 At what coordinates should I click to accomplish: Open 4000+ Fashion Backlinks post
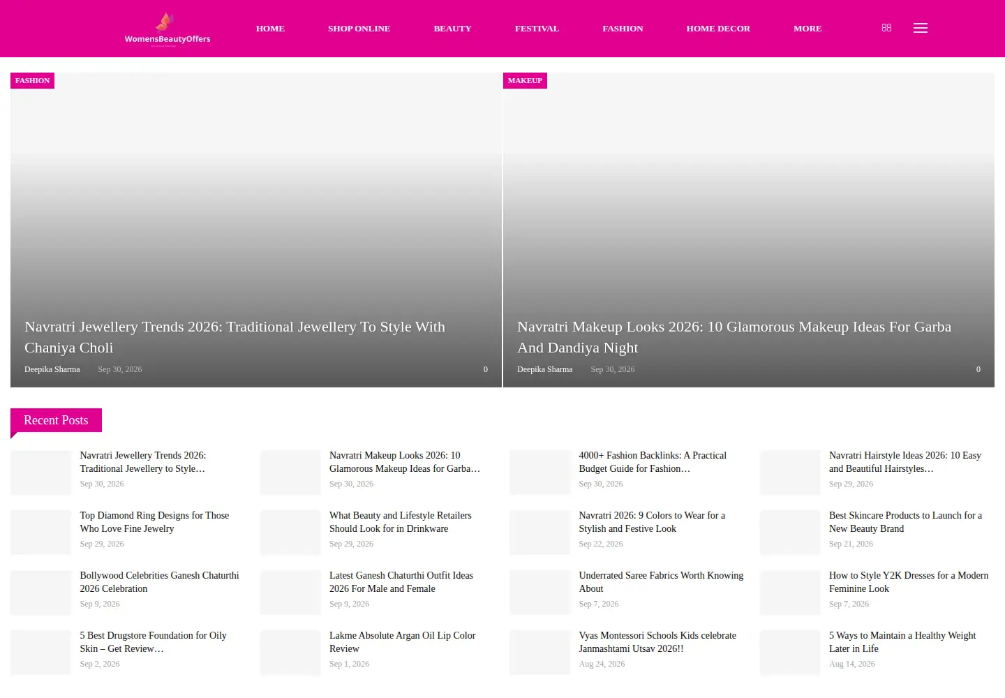653,462
